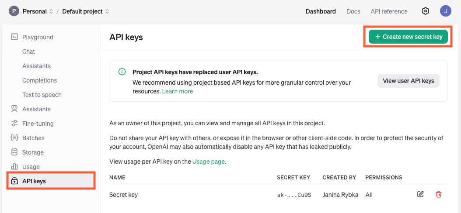Click the user avatar J icon
Image resolution: width=461 pixels, height=213 pixels.
tap(445, 11)
